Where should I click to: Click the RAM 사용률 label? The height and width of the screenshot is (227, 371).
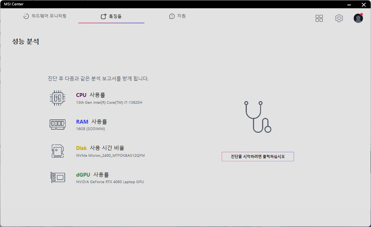(91, 122)
